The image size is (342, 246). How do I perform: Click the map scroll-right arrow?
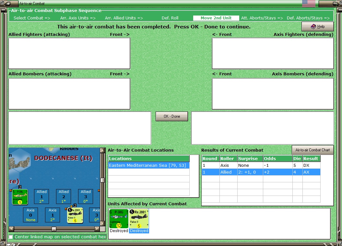(97, 229)
